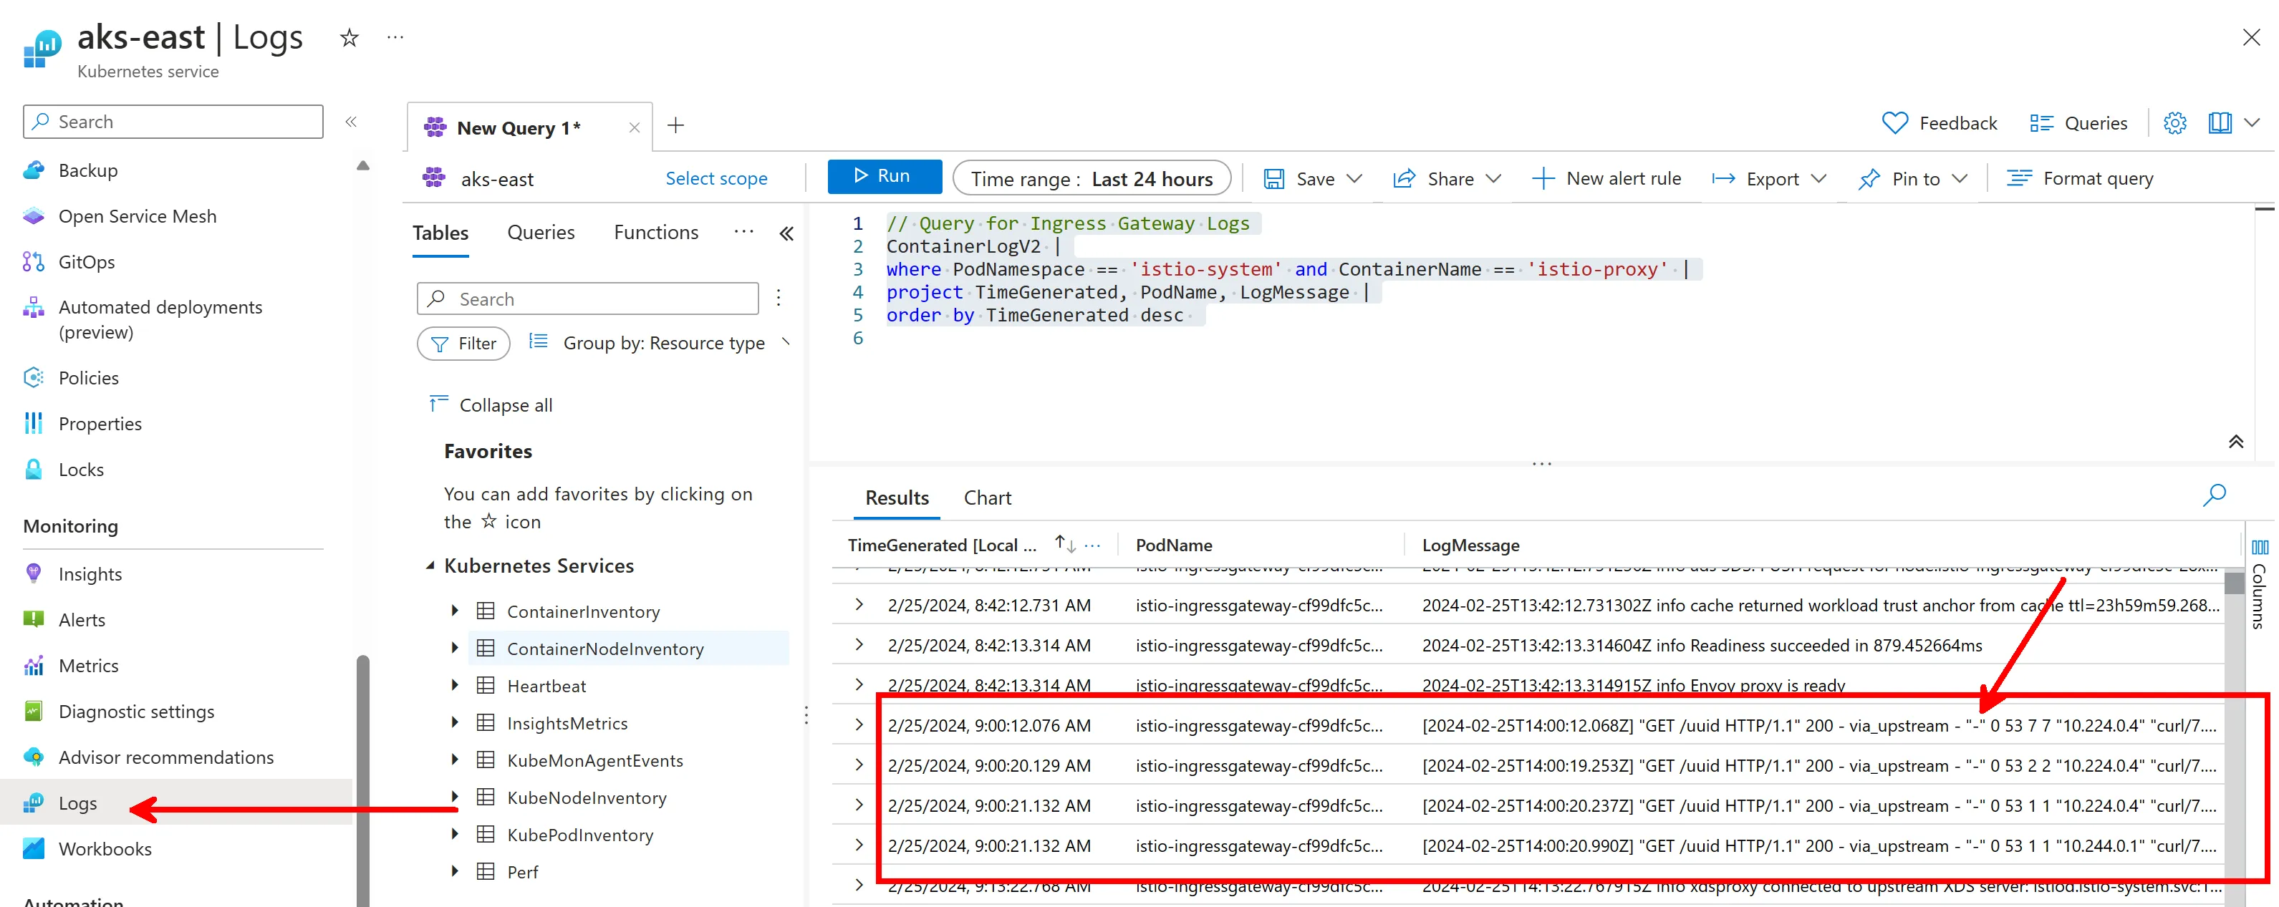The image size is (2279, 907).
Task: Click the tables Search input field
Action: (x=588, y=299)
